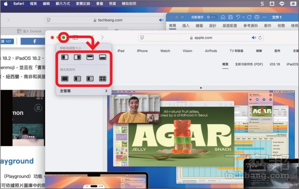299x189 pixels.
Task: Open the TV 和家庭 link on apple.com
Action: coord(236,51)
